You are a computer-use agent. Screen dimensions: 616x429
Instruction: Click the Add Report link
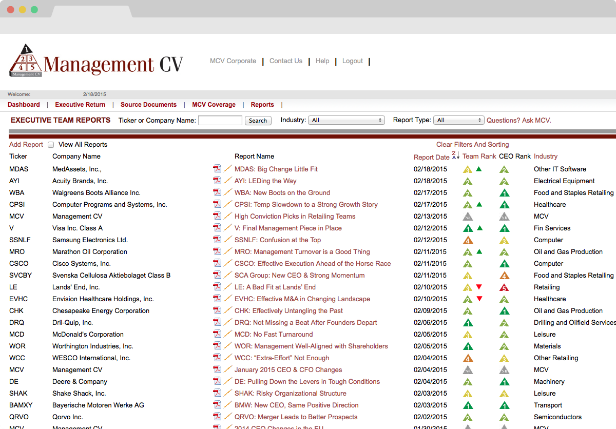click(x=26, y=145)
